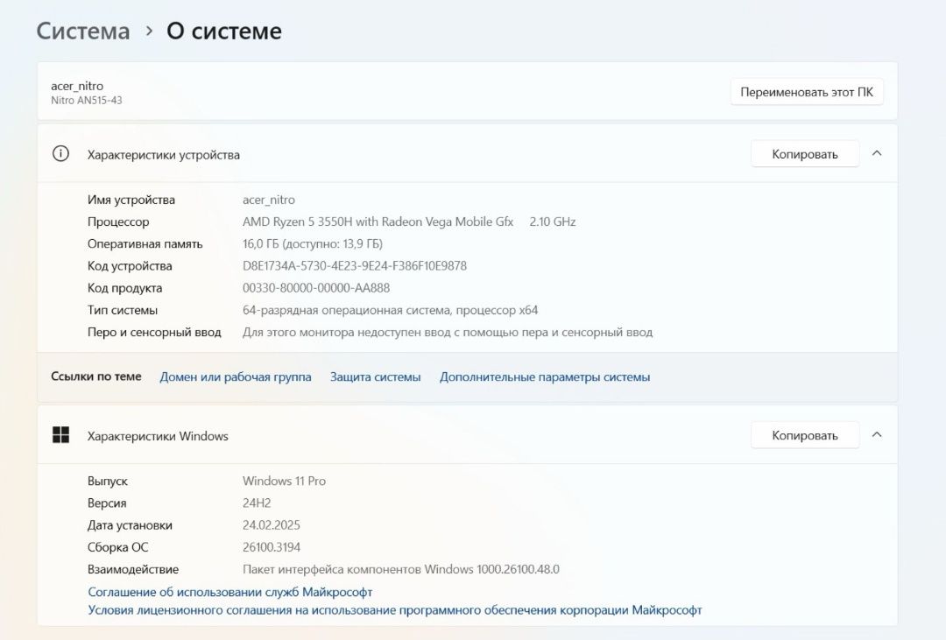Viewport: 946px width, 640px height.
Task: Click the Пакет интерфейса компонентов Windows value
Action: pyautogui.click(x=401, y=569)
